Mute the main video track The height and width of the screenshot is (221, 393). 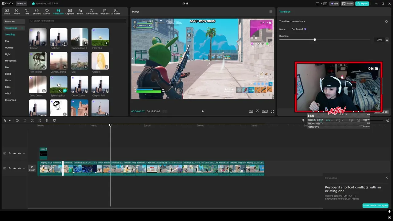[19, 168]
